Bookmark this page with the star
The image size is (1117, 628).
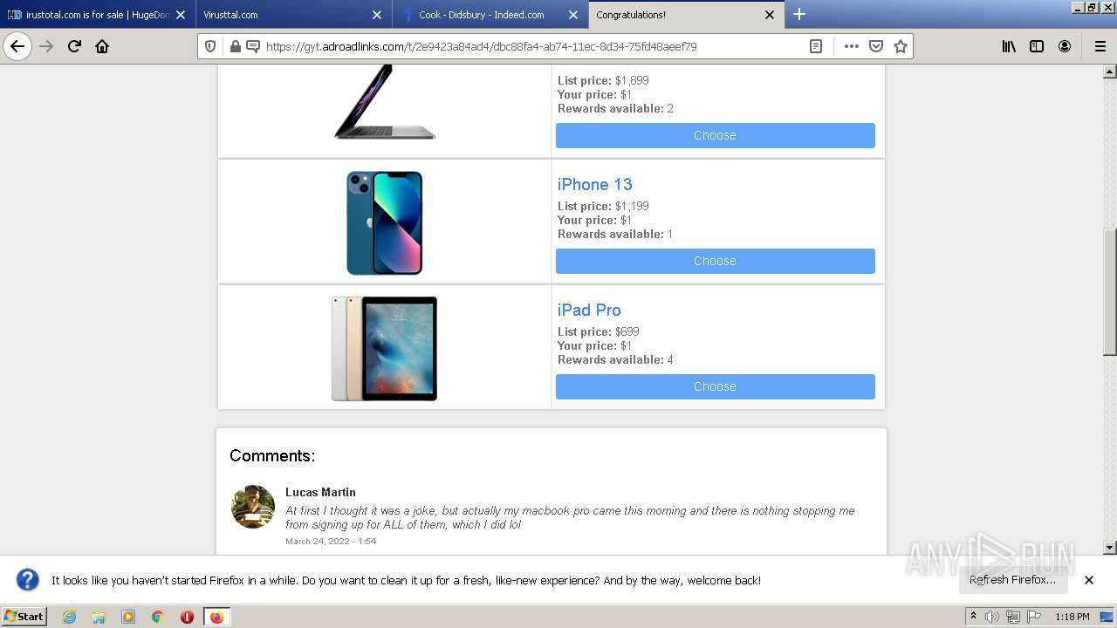[901, 46]
